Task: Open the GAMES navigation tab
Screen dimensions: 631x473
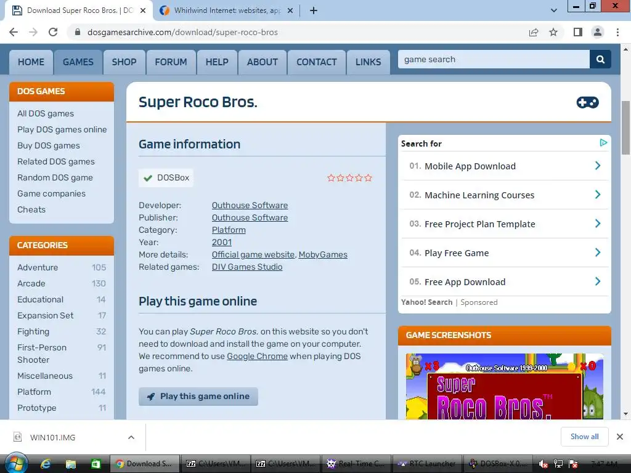Action: point(78,62)
